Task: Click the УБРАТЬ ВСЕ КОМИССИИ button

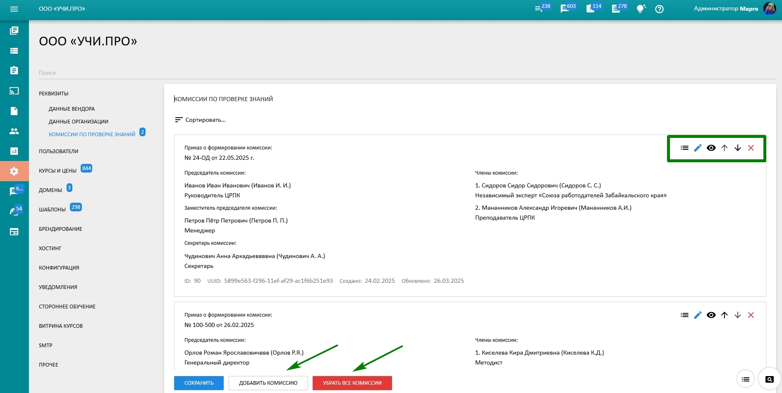Action: (x=352, y=383)
